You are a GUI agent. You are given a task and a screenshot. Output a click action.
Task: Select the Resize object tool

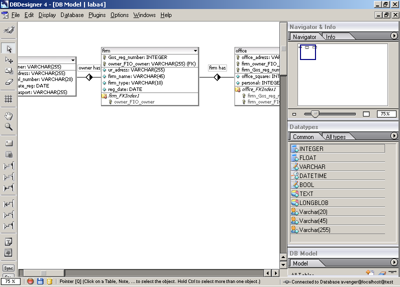pos(9,71)
